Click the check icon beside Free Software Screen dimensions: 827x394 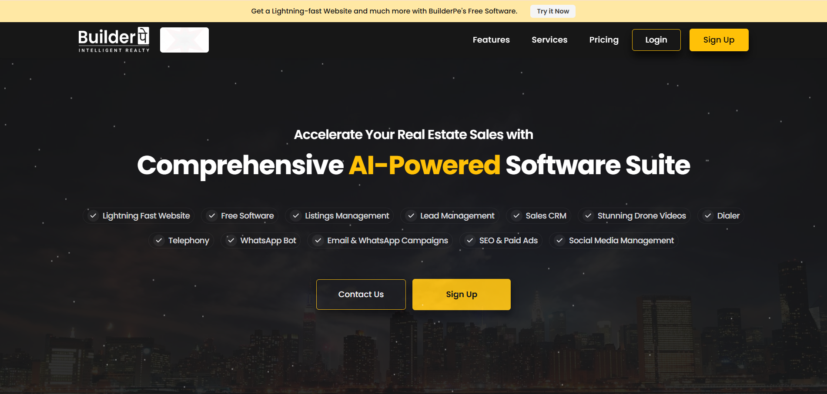click(212, 215)
